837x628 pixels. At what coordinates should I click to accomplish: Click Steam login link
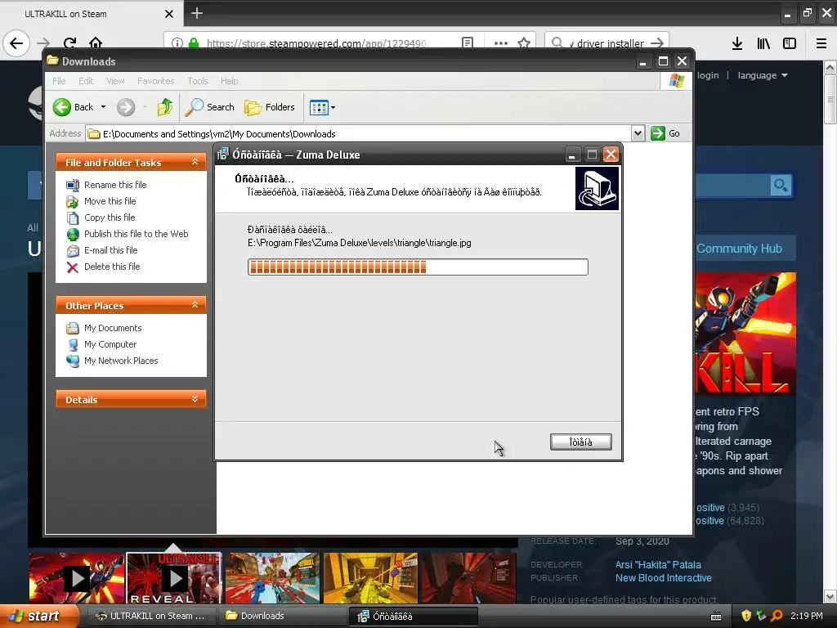708,75
